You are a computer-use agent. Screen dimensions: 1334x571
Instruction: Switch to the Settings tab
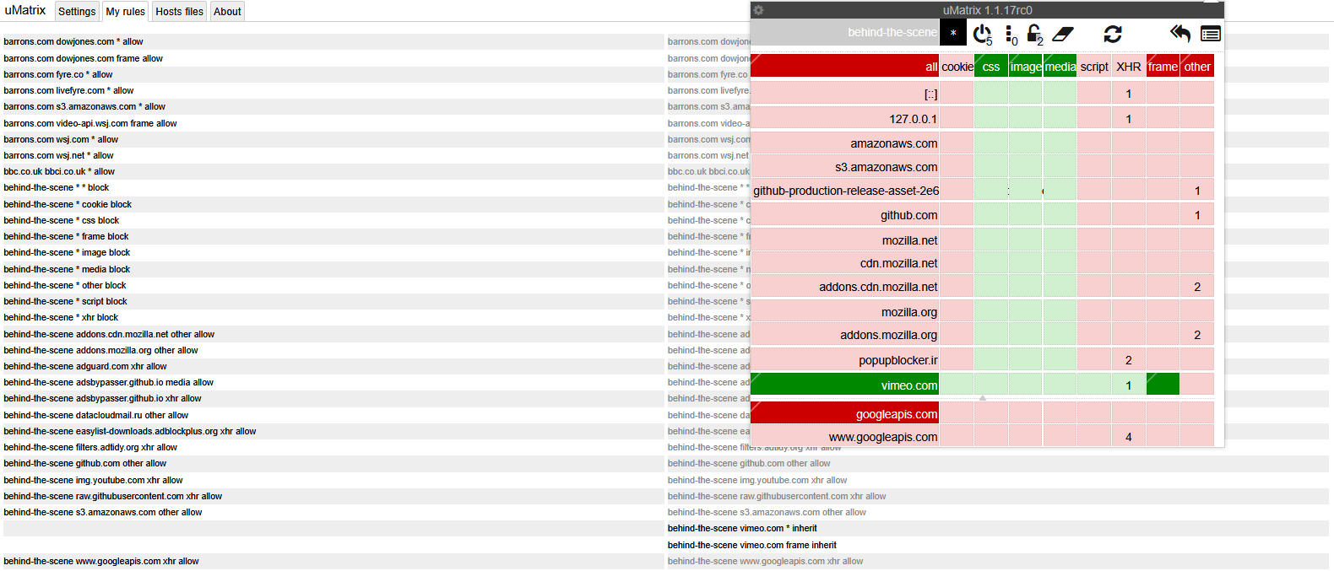coord(77,12)
